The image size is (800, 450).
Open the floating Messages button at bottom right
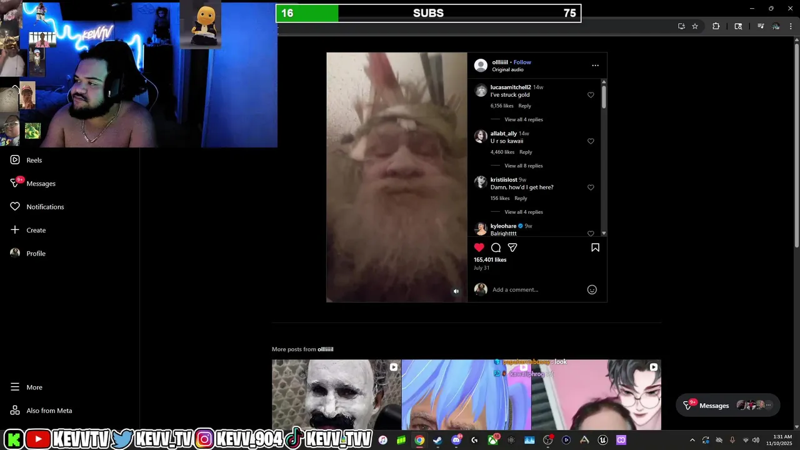pyautogui.click(x=727, y=405)
